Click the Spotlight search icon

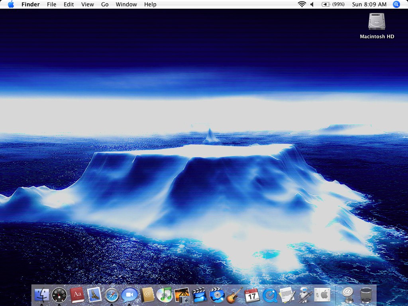tap(396, 4)
